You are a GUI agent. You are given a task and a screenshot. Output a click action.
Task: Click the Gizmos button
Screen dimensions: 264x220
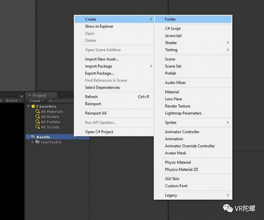click(11, 101)
